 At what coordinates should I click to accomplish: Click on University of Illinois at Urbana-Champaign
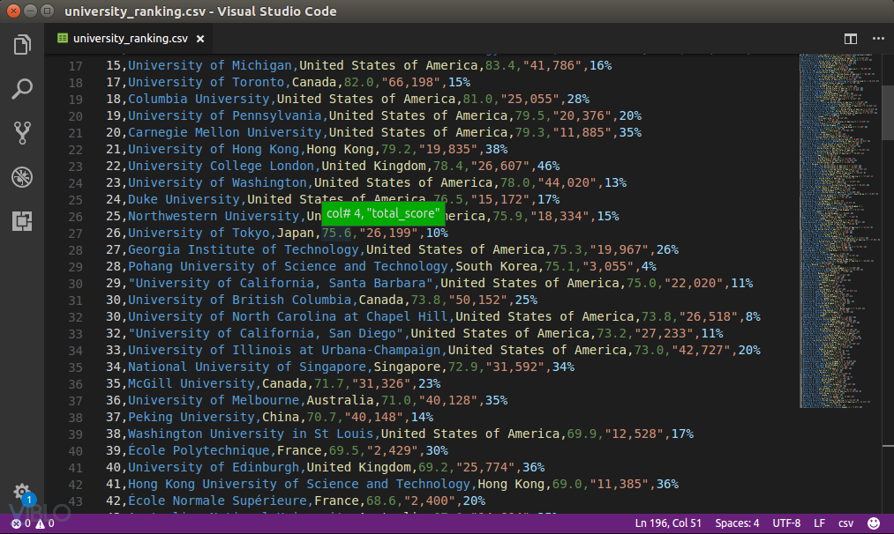click(x=284, y=350)
